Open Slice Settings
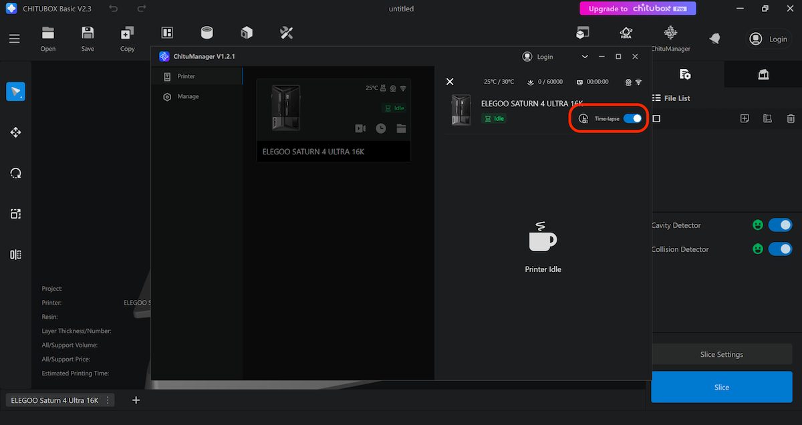This screenshot has width=802, height=425. pyautogui.click(x=722, y=354)
